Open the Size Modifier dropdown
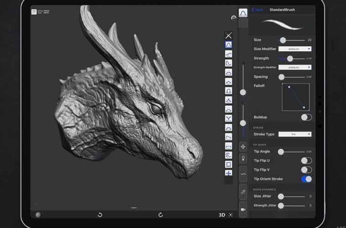The width and height of the screenshot is (346, 228). pos(295,49)
